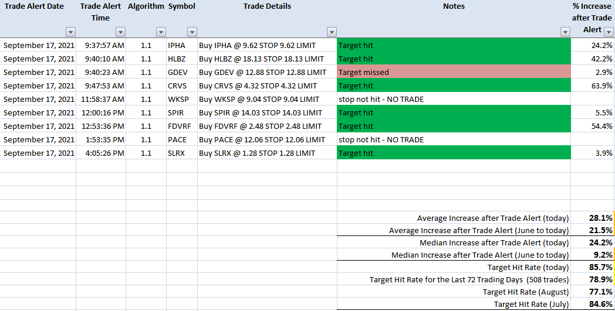This screenshot has height=311, width=615.
Task: Click the 4:05:26 PM time cell
Action: (x=101, y=153)
